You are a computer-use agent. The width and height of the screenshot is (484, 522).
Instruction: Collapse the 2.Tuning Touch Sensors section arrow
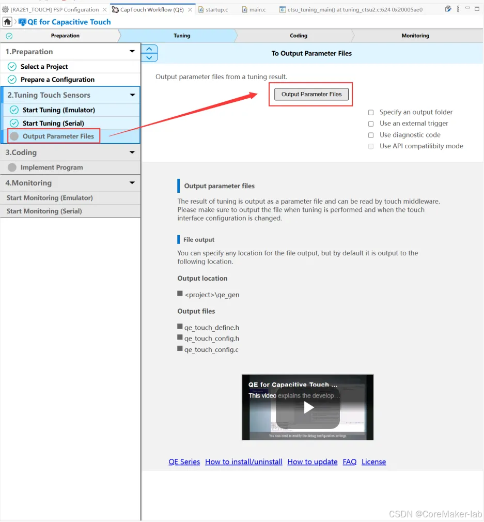[x=132, y=95]
